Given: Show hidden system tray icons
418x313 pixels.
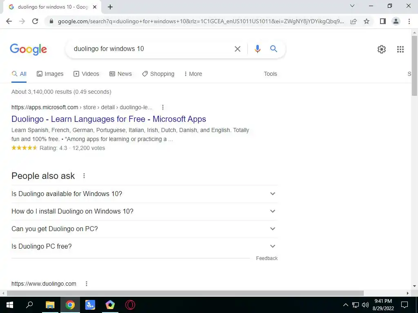Looking at the screenshot, I should 346,305.
